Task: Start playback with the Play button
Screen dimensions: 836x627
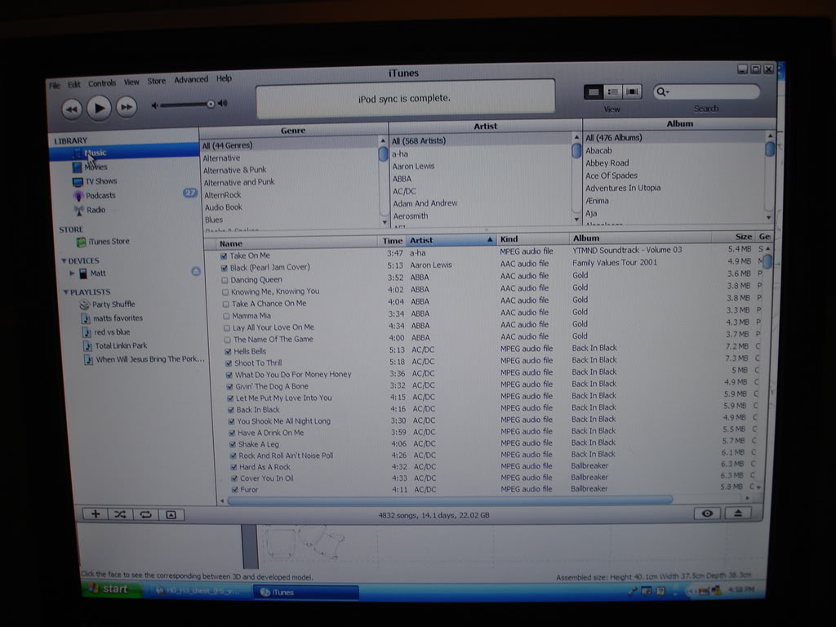Action: [99, 108]
